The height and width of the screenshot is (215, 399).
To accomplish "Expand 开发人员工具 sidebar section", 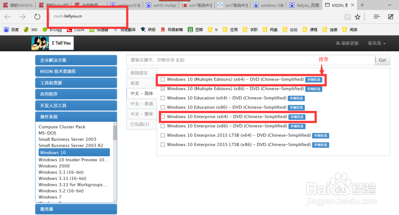I will point(76,106).
